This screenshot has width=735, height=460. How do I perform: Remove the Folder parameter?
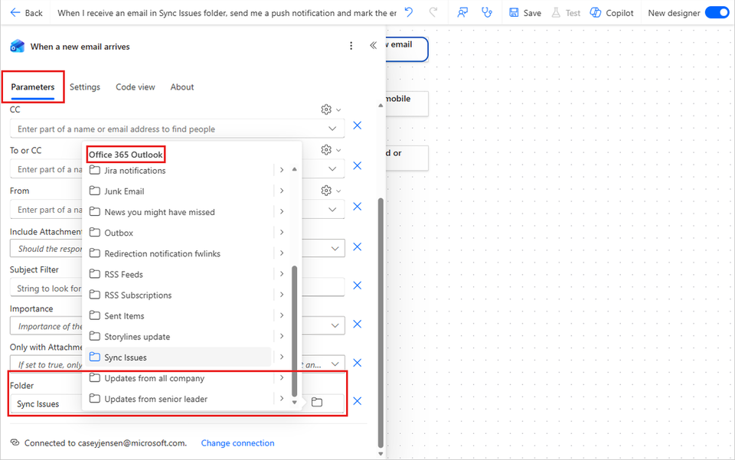tap(358, 401)
